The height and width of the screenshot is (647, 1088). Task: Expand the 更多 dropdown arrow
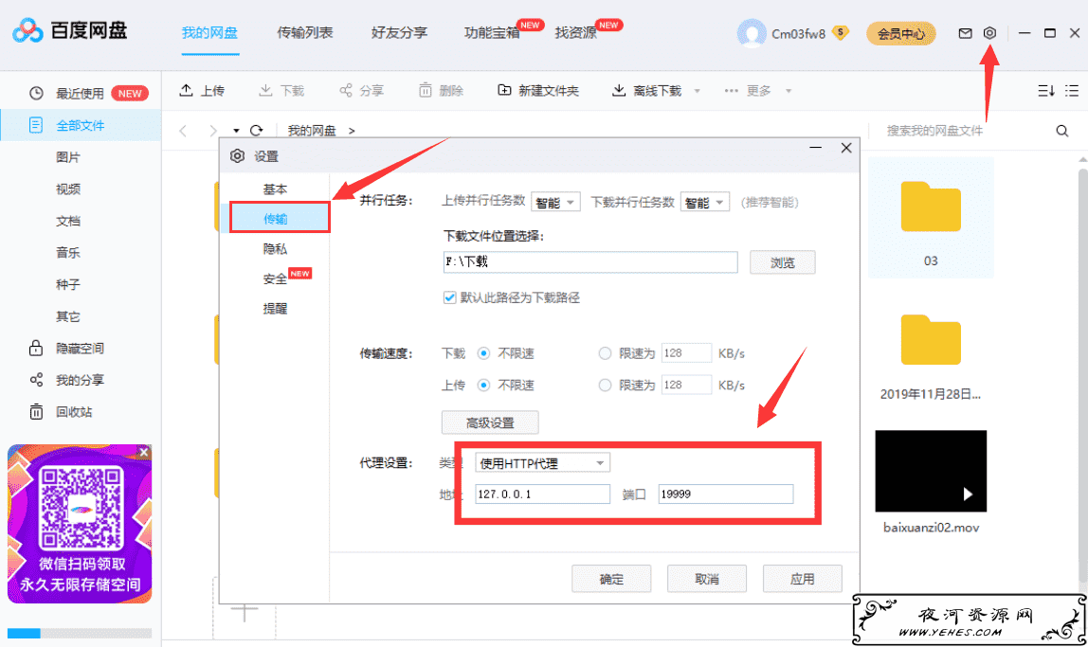789,91
